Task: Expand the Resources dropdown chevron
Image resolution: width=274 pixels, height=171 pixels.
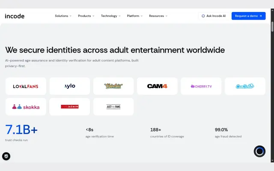Action: 167,16
